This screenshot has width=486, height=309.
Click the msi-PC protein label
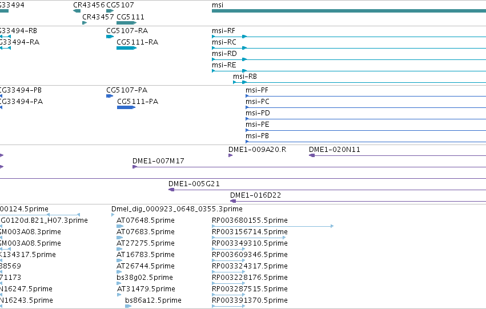coord(258,102)
